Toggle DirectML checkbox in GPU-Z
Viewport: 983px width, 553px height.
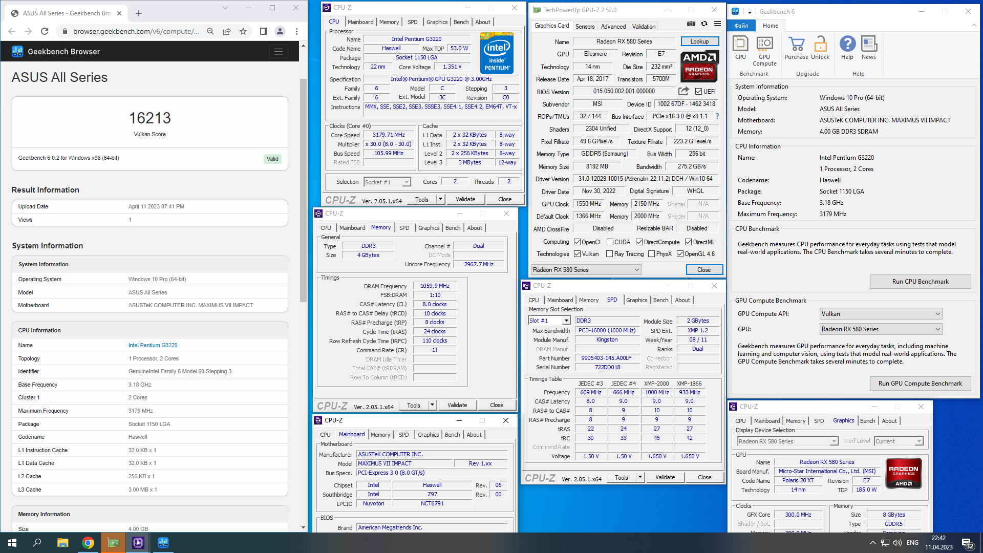click(x=688, y=242)
